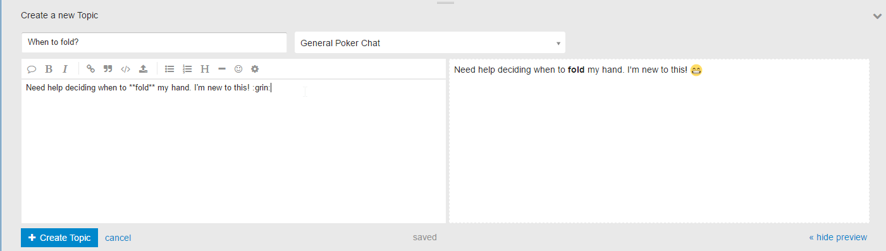This screenshot has height=251, width=886.
Task: Insert a horizontal rule from the toolbar
Action: click(222, 69)
